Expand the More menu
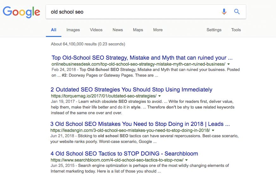Image resolution: width=276 pixels, height=177 pixels. tap(158, 30)
